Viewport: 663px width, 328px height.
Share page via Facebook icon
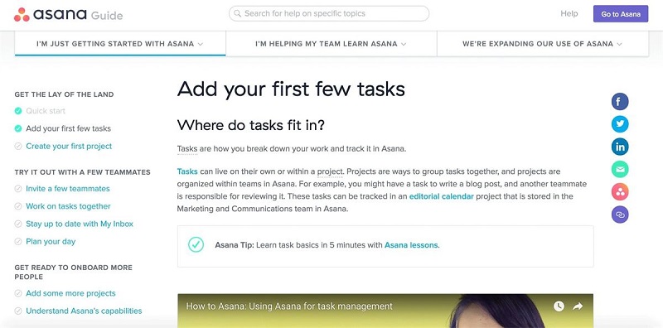pos(620,101)
